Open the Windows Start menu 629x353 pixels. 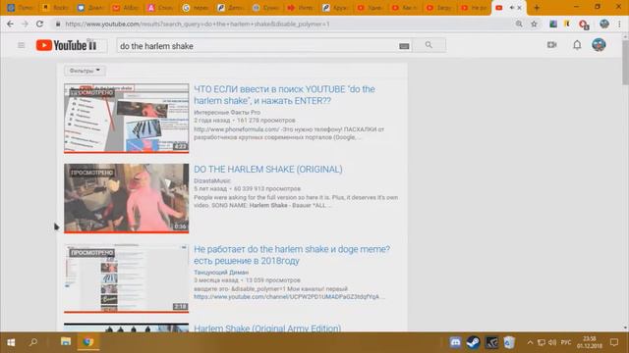(x=11, y=342)
